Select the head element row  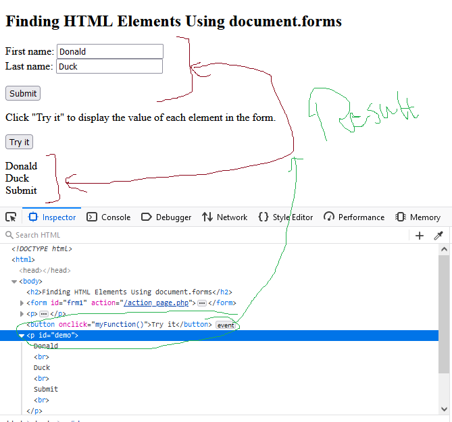[x=45, y=271]
